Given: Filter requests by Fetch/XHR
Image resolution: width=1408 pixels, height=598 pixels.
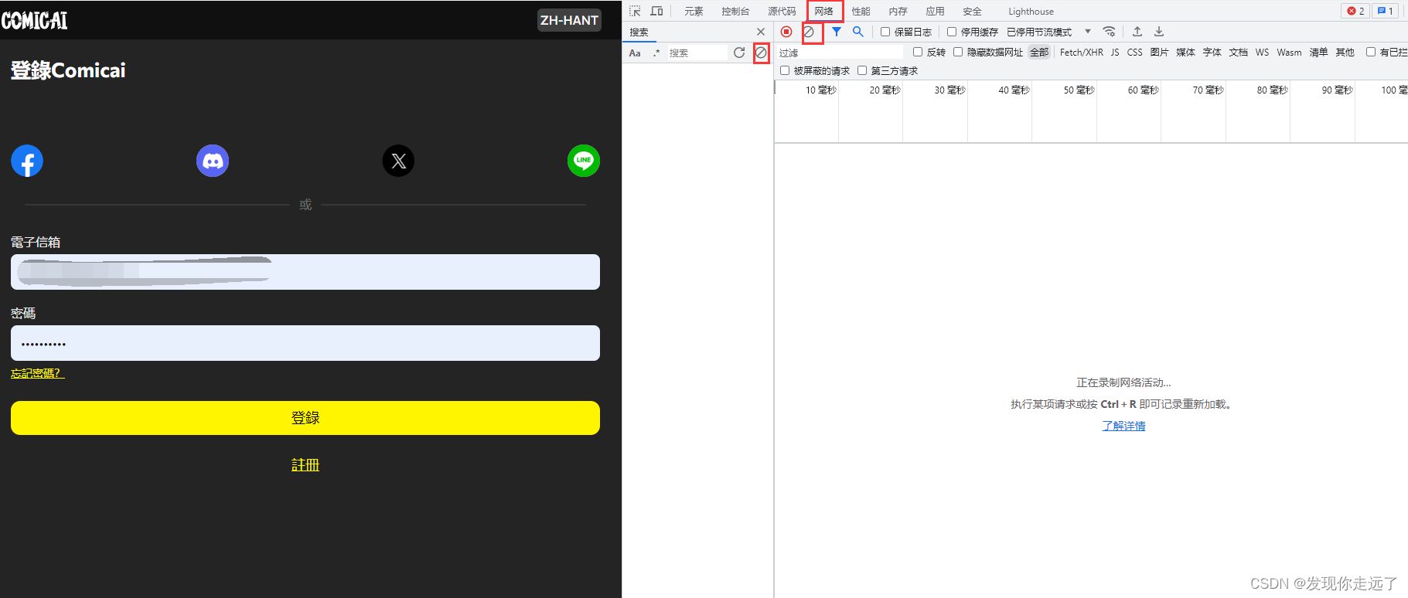Looking at the screenshot, I should tap(1081, 53).
